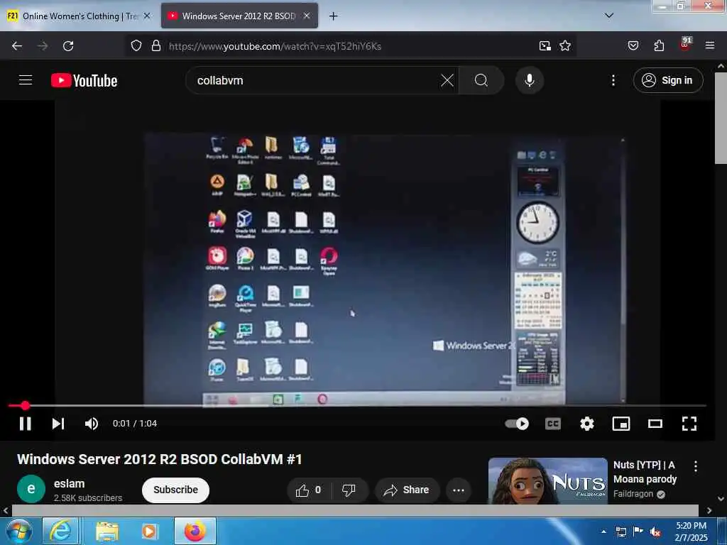Open the video settings gear
Image resolution: width=727 pixels, height=545 pixels.
point(587,424)
